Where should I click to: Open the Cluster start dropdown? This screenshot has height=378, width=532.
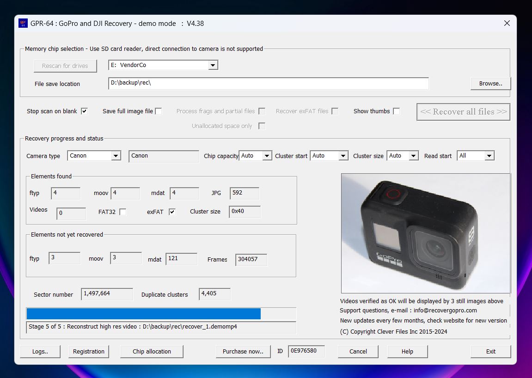click(x=343, y=156)
